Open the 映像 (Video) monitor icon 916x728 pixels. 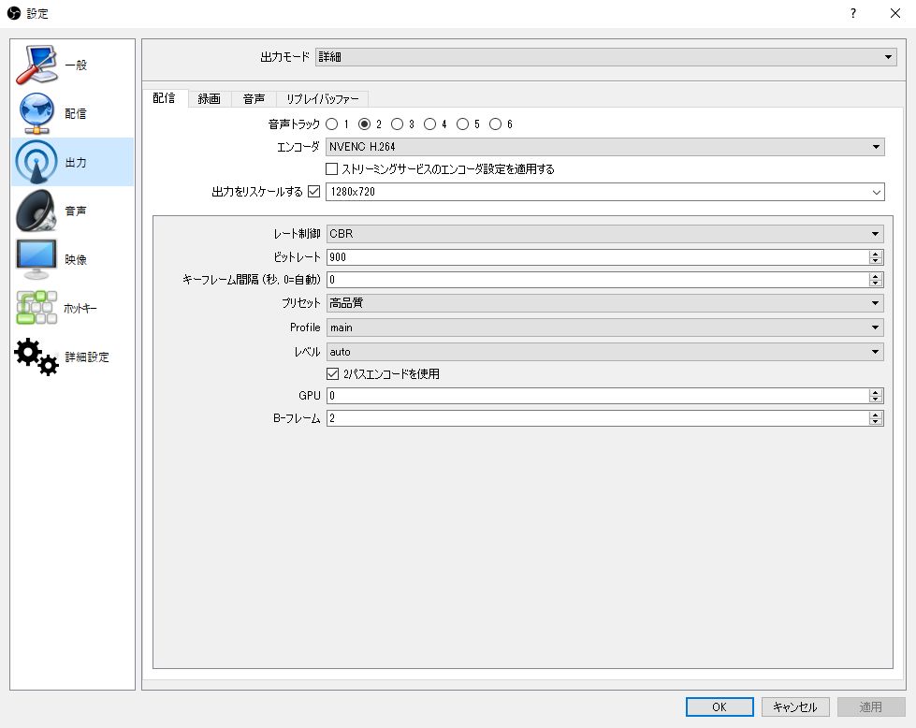[36, 259]
